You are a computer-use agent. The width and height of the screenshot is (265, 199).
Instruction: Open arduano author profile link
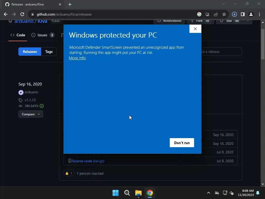pos(31,92)
